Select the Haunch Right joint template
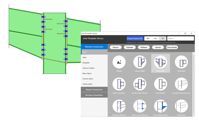 pos(140,62)
